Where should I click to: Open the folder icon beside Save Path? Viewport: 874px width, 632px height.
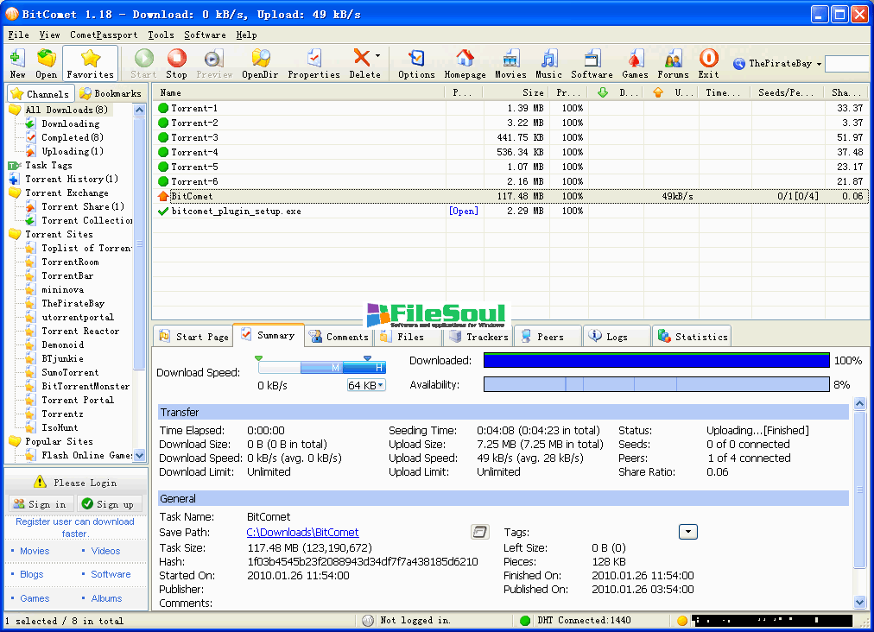tap(480, 532)
